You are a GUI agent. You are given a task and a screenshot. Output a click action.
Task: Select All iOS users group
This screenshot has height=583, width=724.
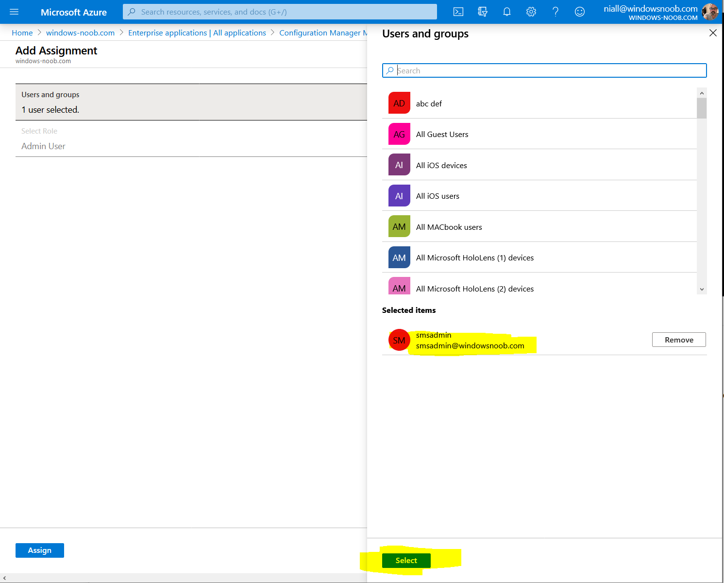(x=539, y=196)
